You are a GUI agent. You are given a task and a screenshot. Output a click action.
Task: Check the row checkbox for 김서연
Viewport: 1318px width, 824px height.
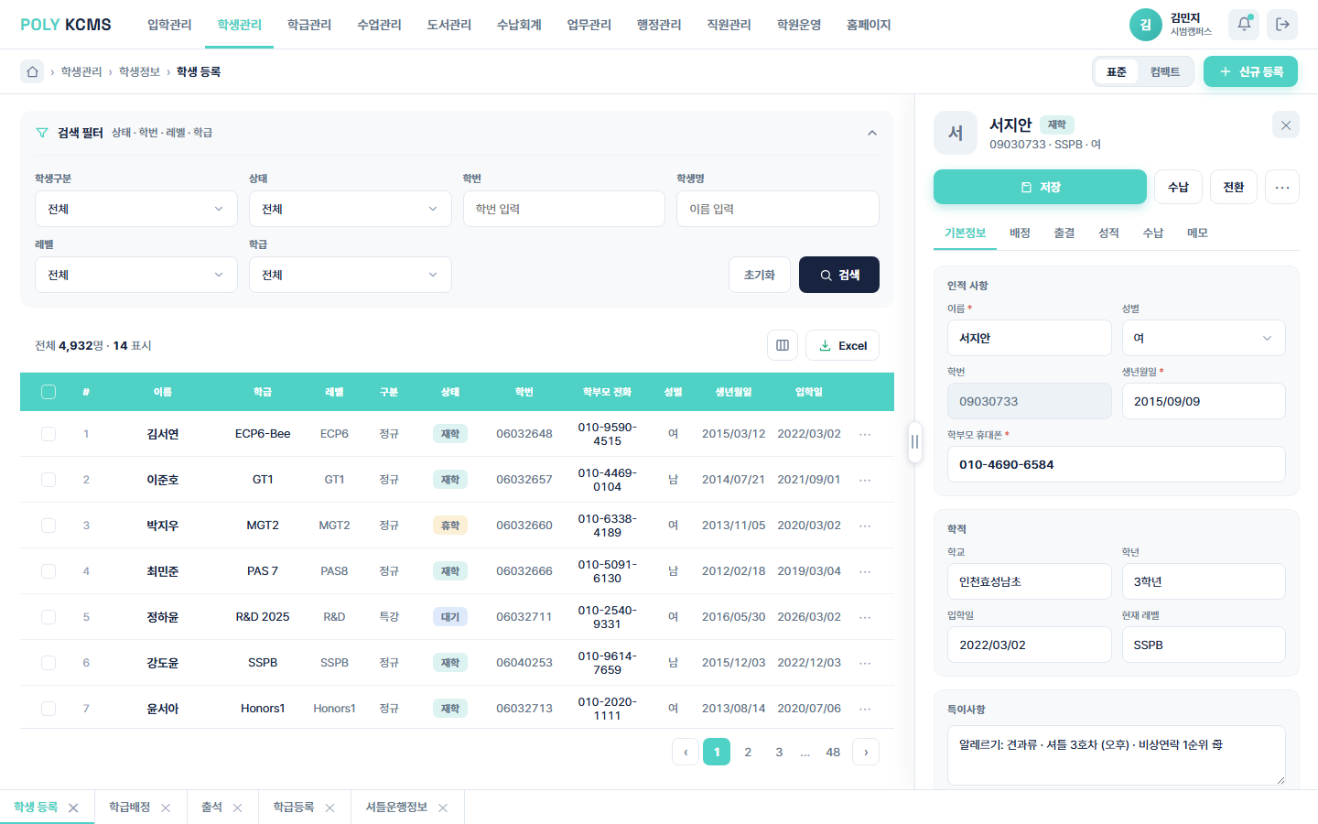point(49,434)
